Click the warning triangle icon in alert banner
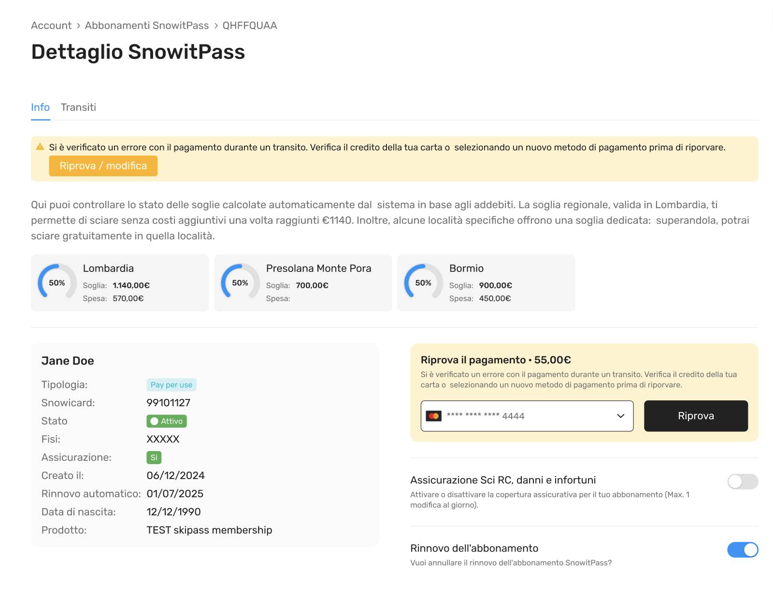The width and height of the screenshot is (773, 596). coord(40,147)
